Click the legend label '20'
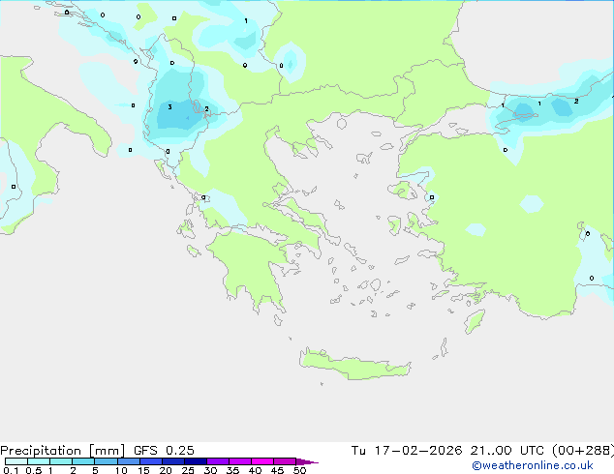 [x=166, y=470]
